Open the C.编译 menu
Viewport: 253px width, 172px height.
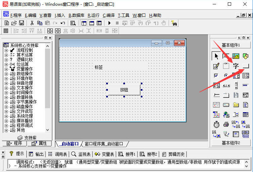pos(109,15)
